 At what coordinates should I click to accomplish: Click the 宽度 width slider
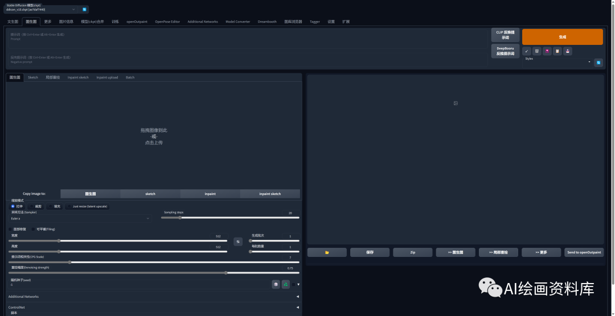pos(118,241)
